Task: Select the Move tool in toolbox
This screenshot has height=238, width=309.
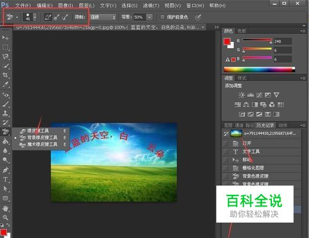Action: 5,38
